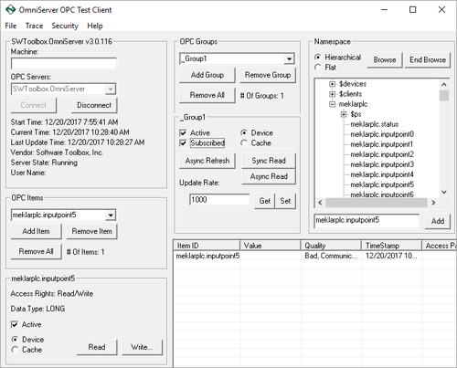This screenshot has height=368, width=457.
Task: Collapse the meklarplc tree node
Action: tap(333, 104)
